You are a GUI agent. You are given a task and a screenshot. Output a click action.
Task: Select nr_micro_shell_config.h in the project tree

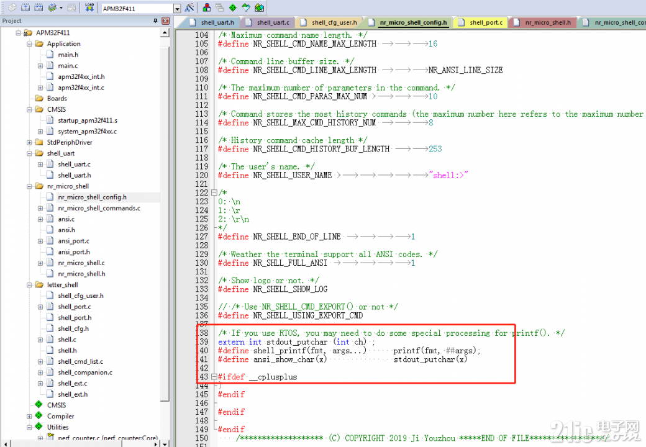tap(93, 197)
